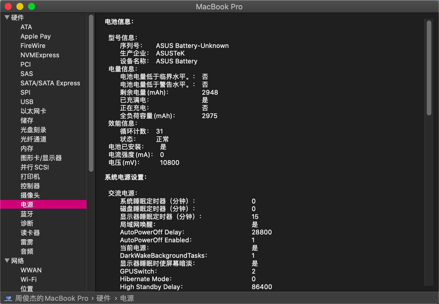Choose 音频 from the hardware list
Screen dimensions: 439x304
tap(27, 251)
